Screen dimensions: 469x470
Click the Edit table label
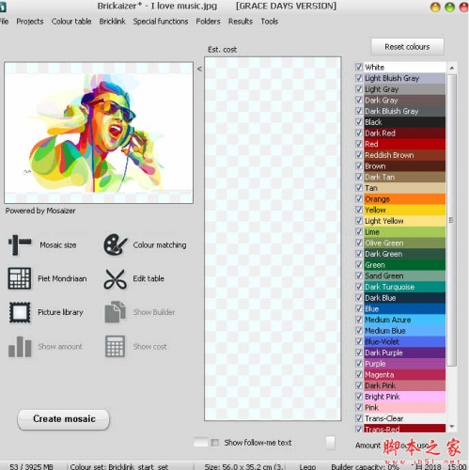tap(149, 278)
